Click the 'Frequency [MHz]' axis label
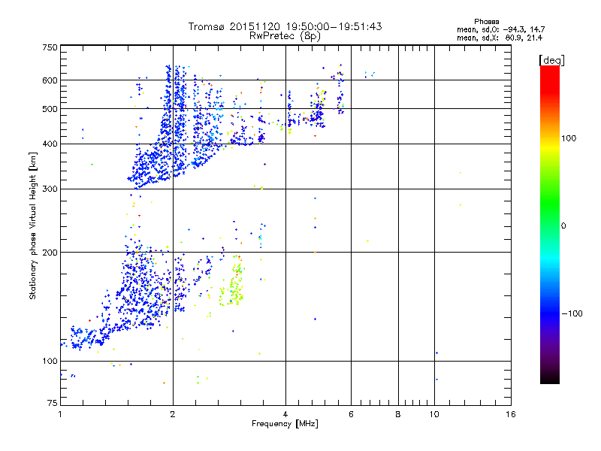Screen dimensions: 601x451 click(x=285, y=424)
